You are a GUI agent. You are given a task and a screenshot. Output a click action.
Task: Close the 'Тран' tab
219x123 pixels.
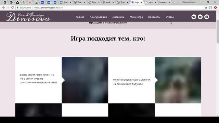pos(127,2)
